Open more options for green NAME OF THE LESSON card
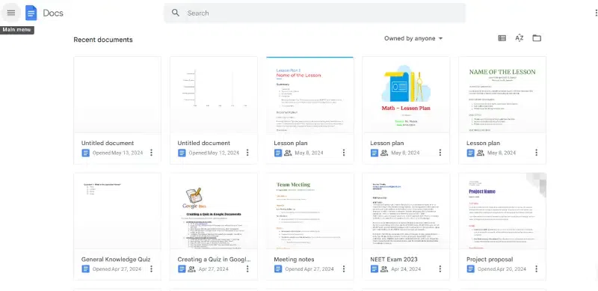This screenshot has width=598, height=291. pos(536,153)
